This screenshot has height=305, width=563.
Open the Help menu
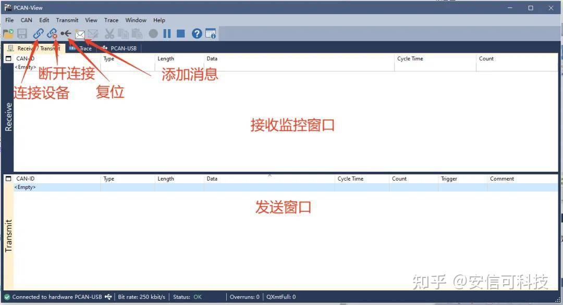pyautogui.click(x=159, y=20)
